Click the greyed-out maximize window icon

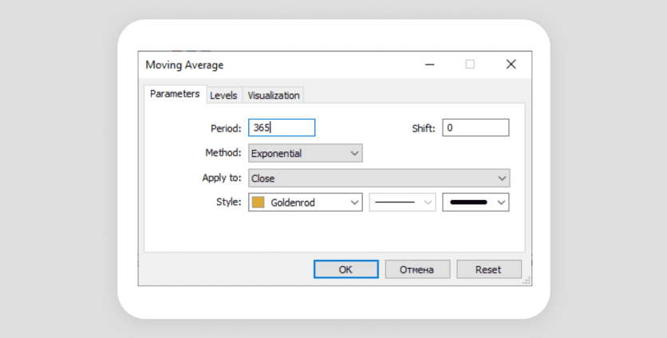tap(470, 65)
